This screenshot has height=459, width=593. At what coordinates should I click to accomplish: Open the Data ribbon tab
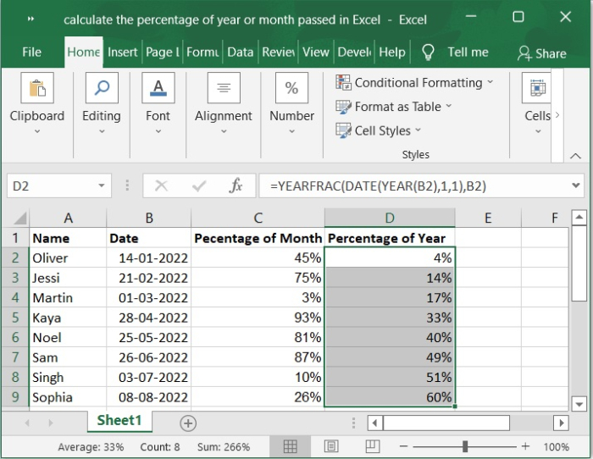[240, 52]
